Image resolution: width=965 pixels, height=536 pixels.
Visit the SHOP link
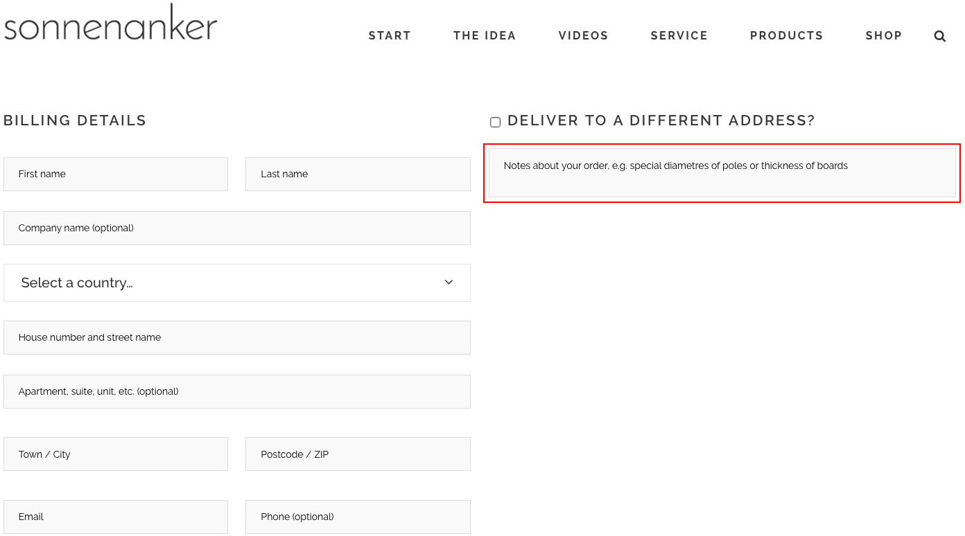click(x=883, y=36)
